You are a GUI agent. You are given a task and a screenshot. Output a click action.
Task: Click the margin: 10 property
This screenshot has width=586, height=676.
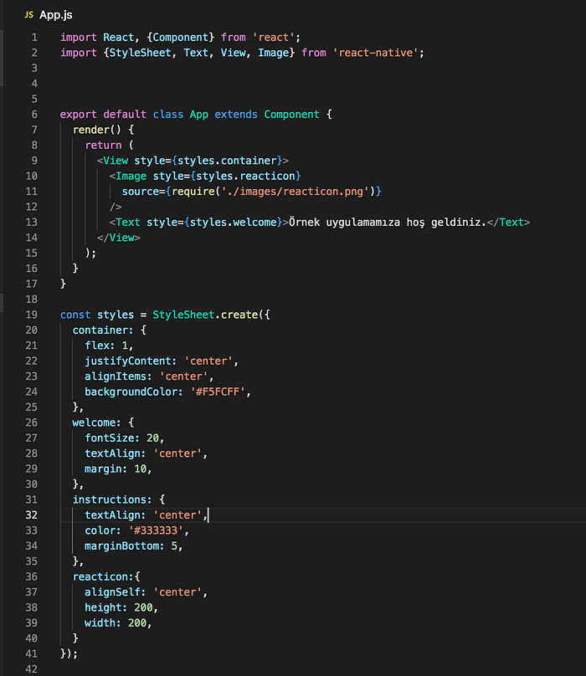click(116, 469)
